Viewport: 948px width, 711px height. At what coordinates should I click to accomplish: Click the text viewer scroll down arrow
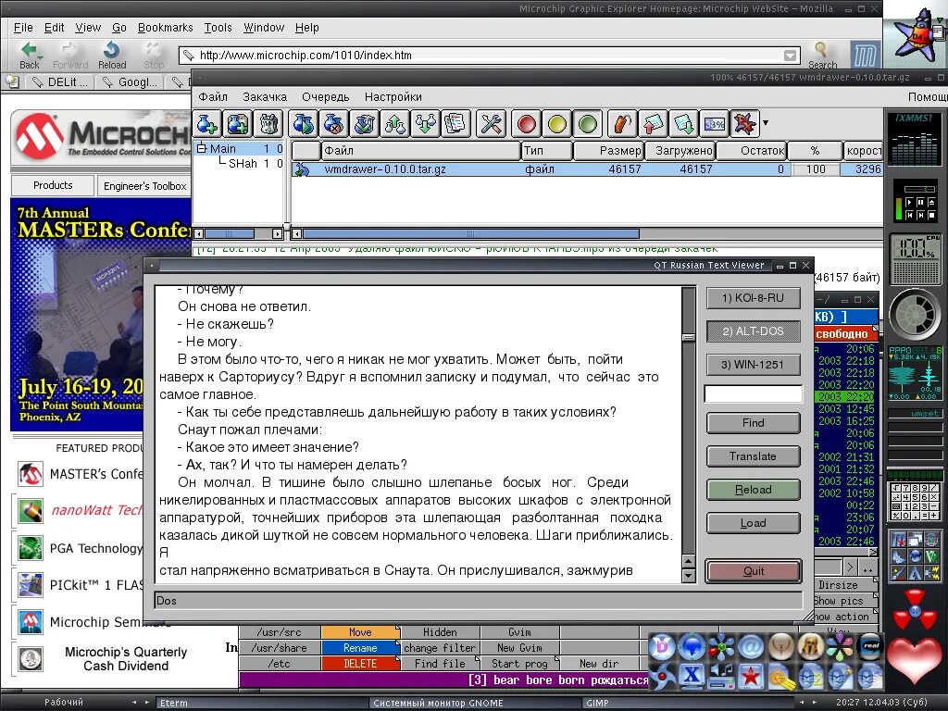[688, 576]
